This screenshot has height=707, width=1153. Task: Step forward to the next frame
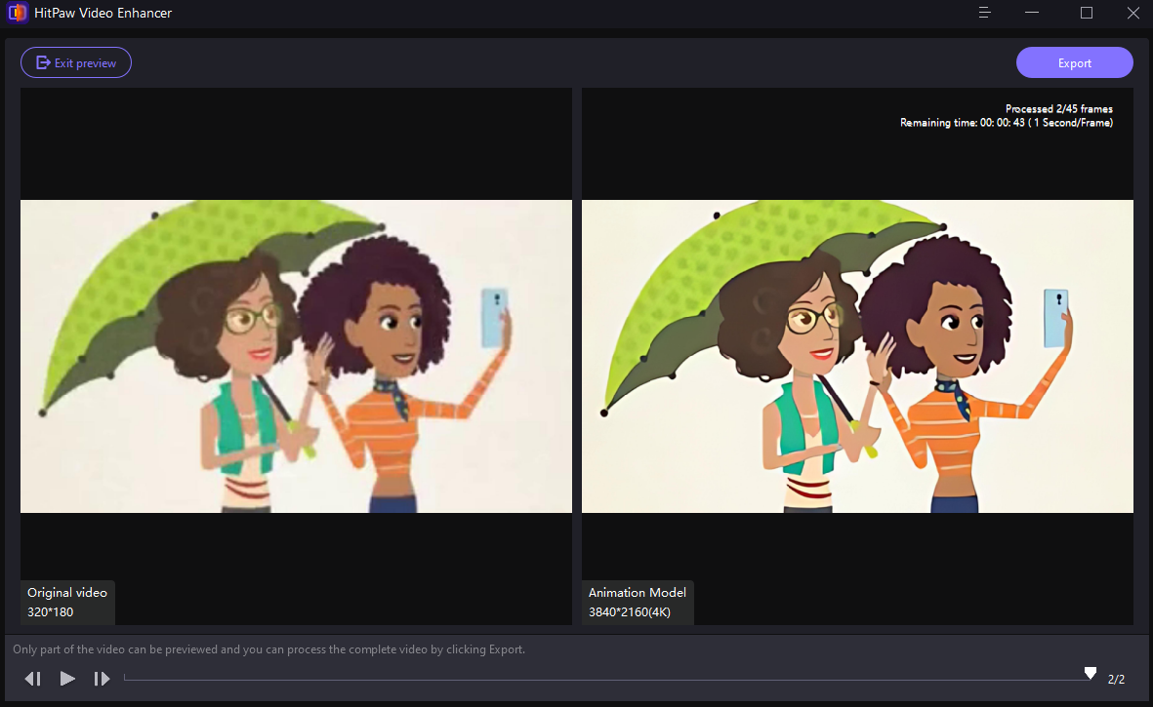click(x=102, y=679)
